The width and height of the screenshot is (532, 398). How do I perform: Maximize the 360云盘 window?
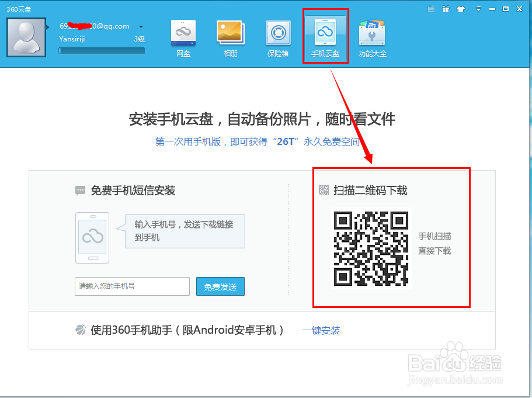506,9
